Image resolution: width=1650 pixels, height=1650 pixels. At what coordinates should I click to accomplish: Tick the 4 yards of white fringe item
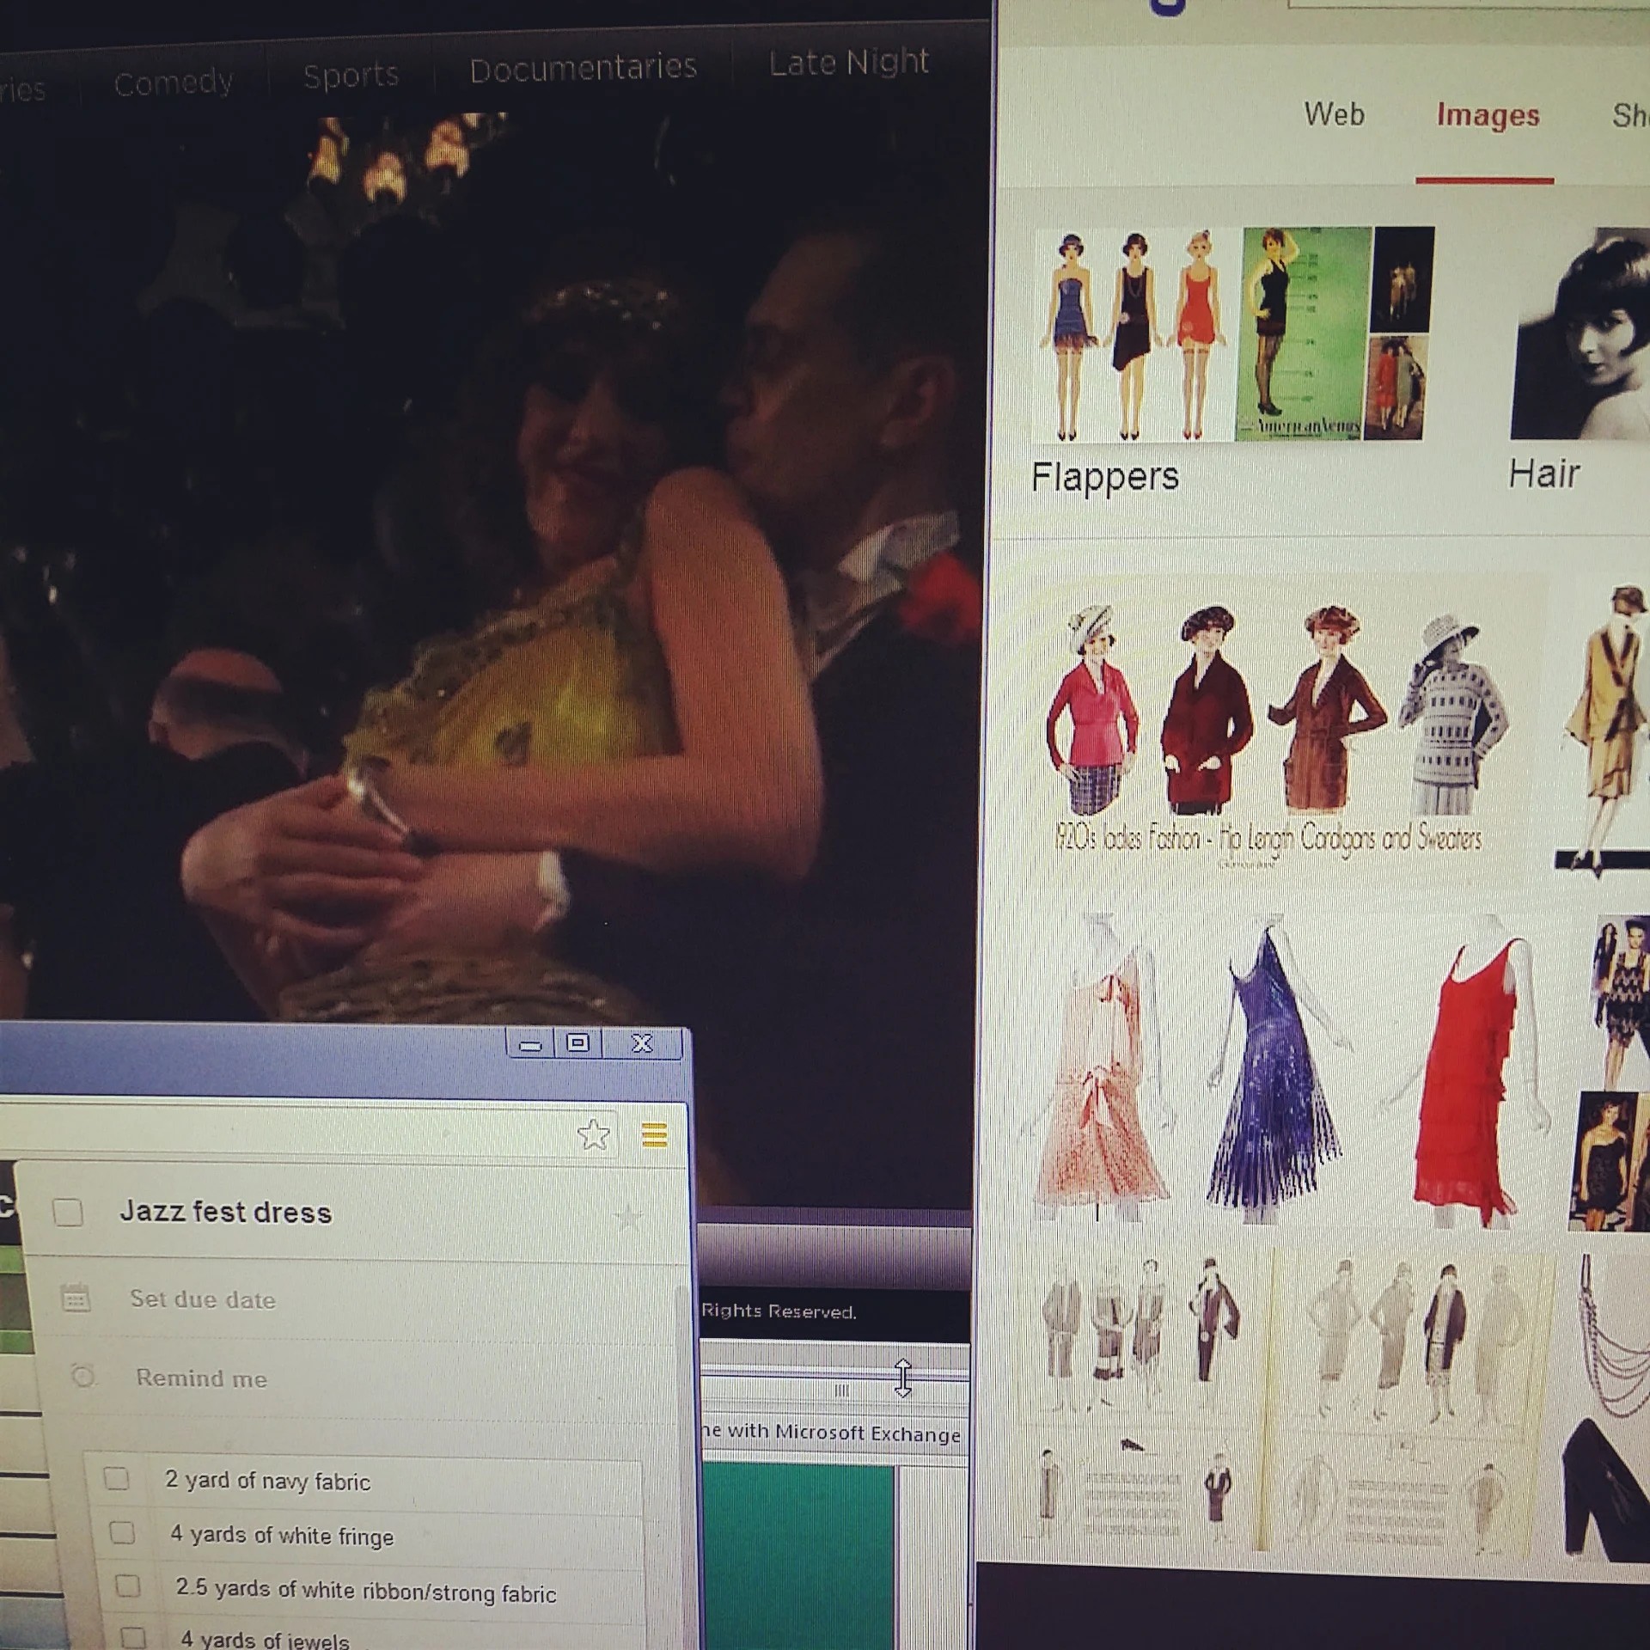click(x=122, y=1532)
